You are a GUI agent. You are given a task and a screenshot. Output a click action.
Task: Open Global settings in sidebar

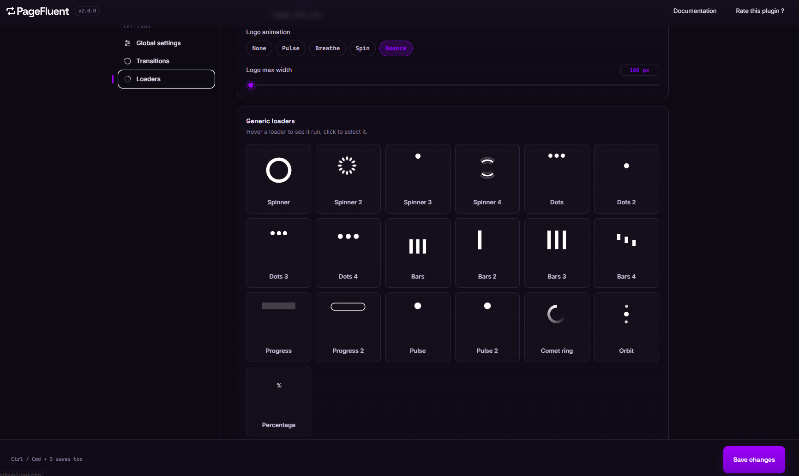click(166, 43)
